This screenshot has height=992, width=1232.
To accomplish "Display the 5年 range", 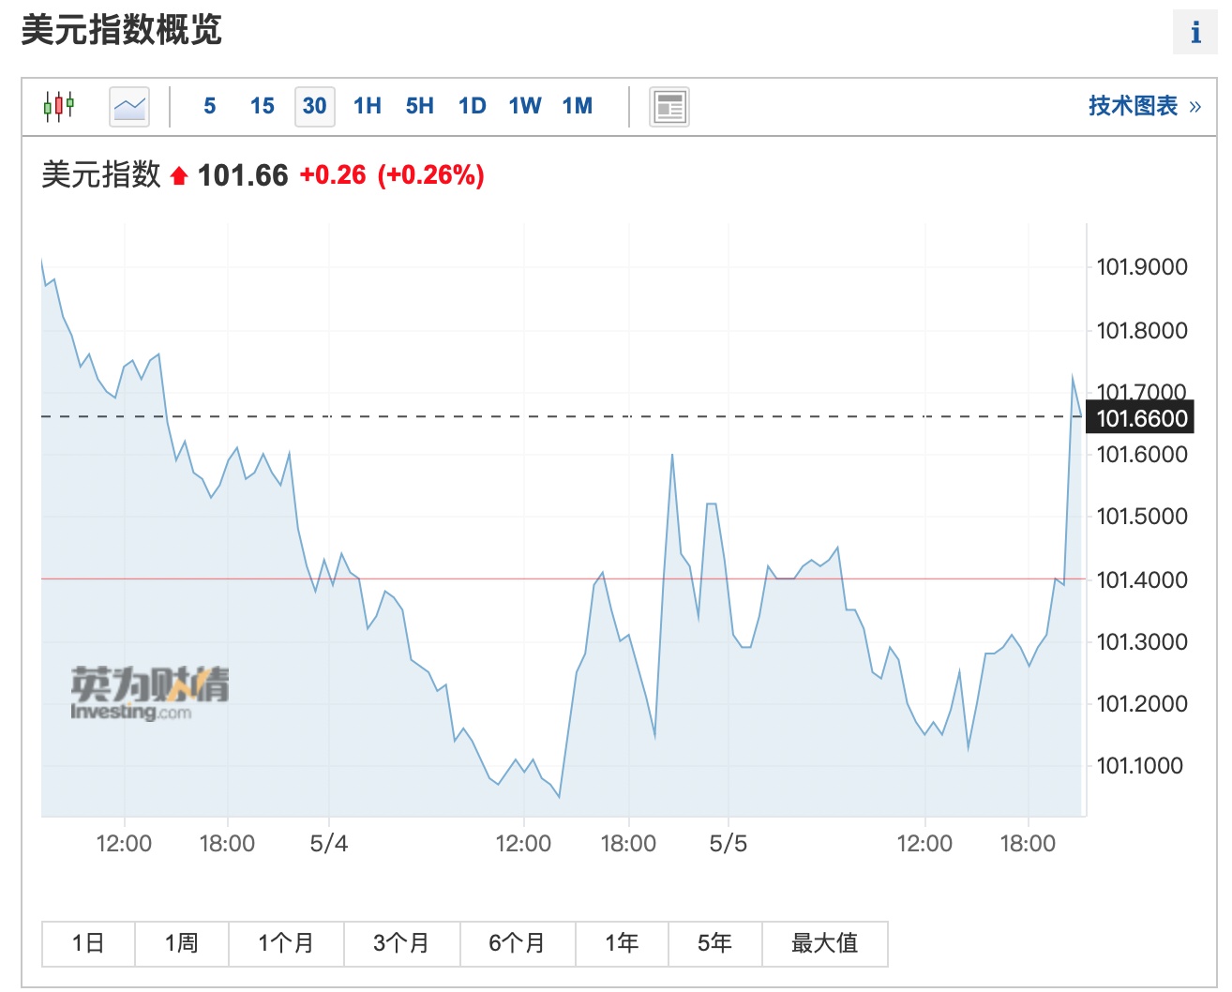I will (714, 943).
